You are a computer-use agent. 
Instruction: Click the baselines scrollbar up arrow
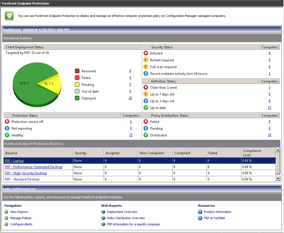[278, 150]
